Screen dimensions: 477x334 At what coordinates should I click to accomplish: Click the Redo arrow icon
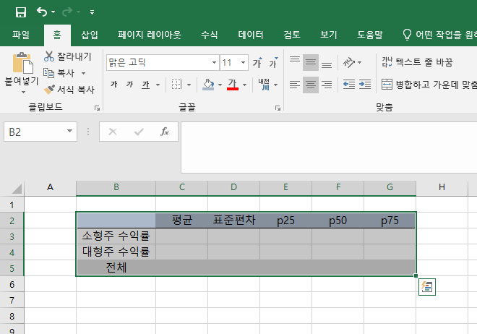[x=67, y=12]
